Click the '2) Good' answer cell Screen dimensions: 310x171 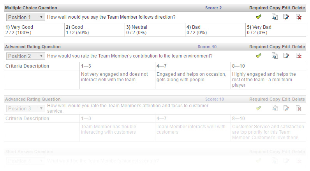click(x=94, y=30)
